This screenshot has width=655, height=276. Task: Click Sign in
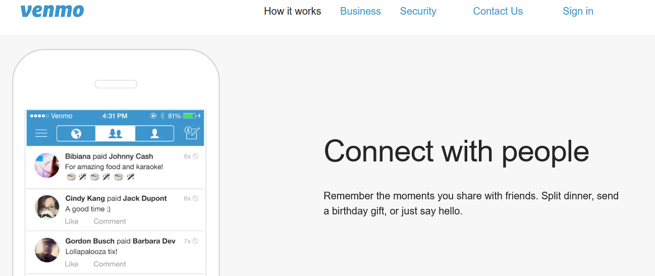[x=578, y=11]
